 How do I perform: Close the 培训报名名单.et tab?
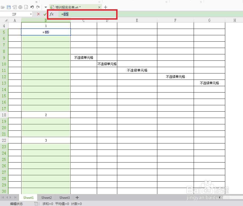coord(99,7)
